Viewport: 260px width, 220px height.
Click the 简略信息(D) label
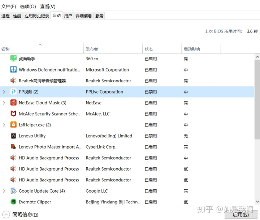coord(25,215)
